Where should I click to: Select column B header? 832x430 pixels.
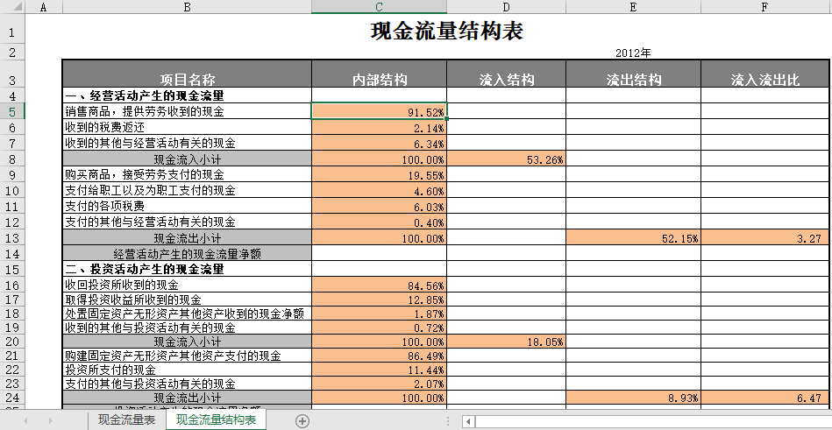click(x=187, y=7)
